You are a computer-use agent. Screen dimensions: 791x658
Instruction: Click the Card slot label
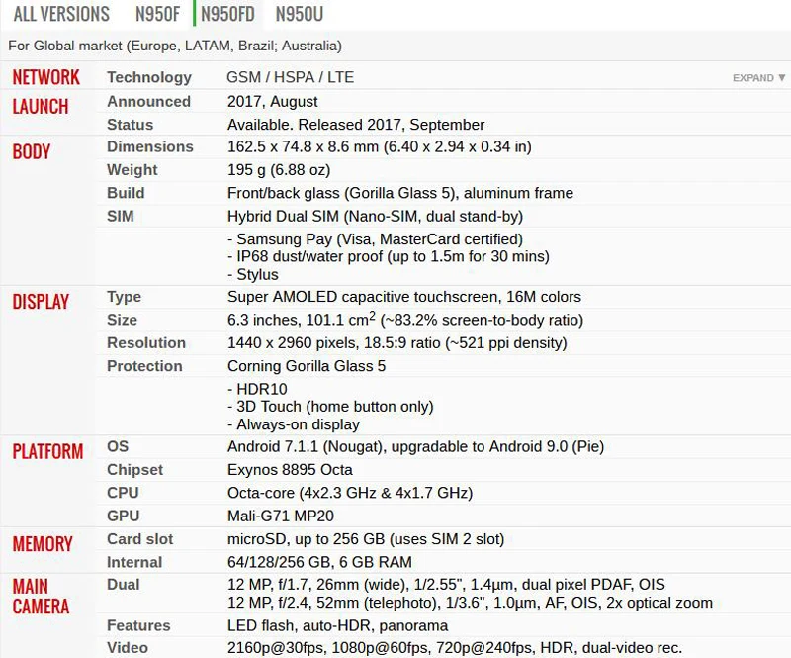[139, 539]
